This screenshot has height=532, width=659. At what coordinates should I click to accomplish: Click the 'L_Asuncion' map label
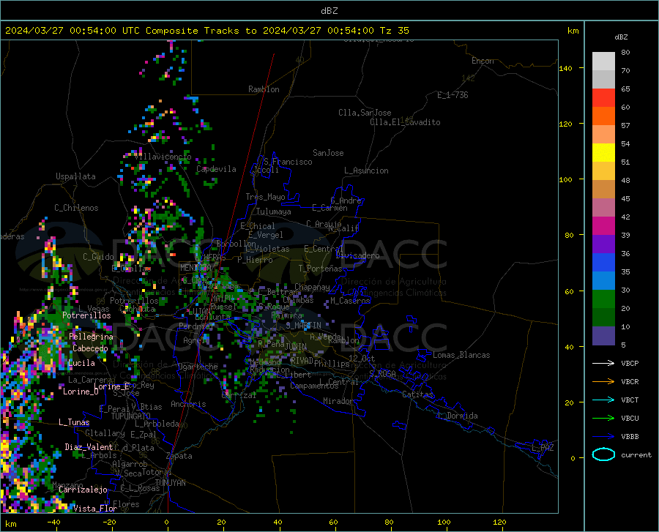(x=366, y=171)
